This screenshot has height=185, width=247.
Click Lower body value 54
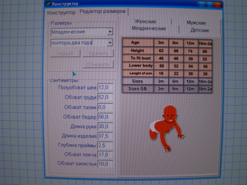(190, 66)
